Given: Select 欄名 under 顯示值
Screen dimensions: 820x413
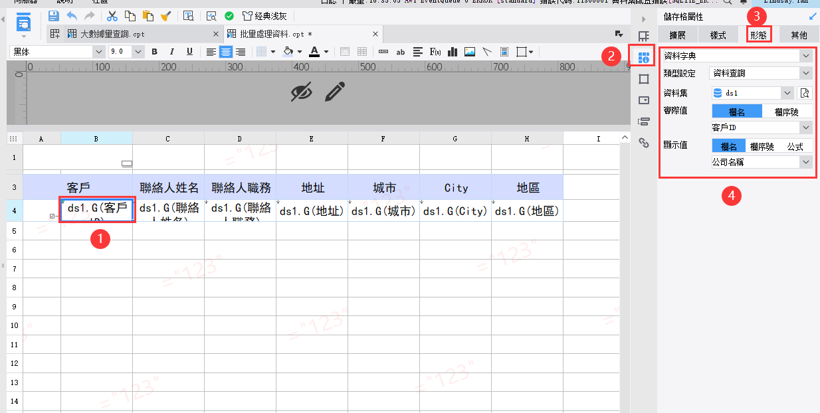Looking at the screenshot, I should 729,147.
